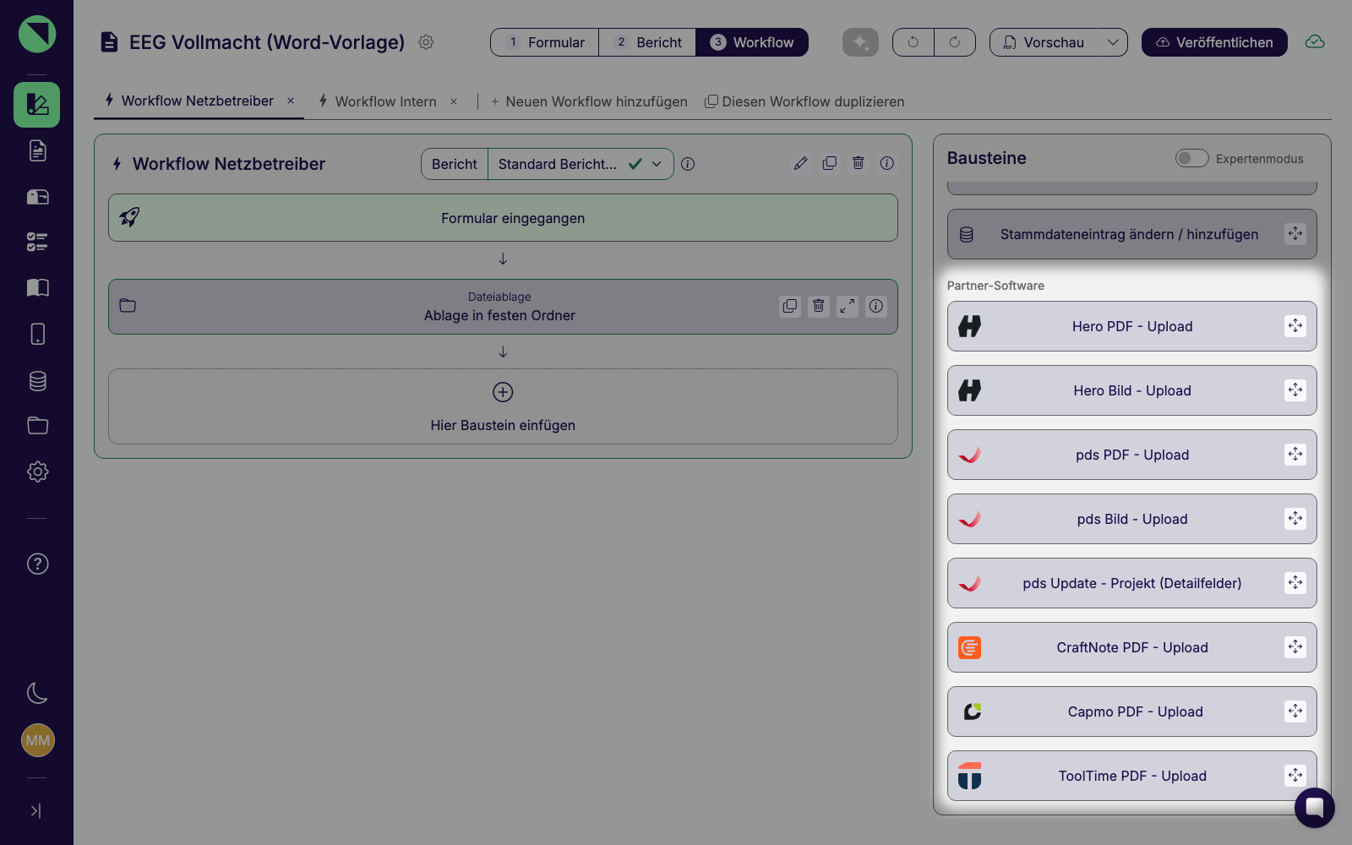Delete the Dateiablage block trash icon
The image size is (1352, 845).
click(x=819, y=306)
